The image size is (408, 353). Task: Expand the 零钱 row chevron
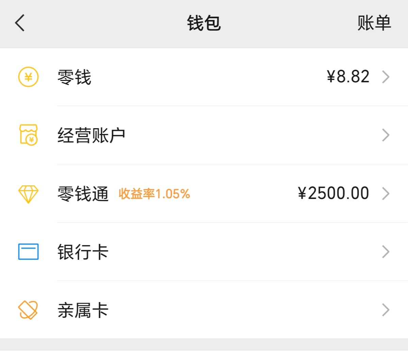click(x=386, y=77)
